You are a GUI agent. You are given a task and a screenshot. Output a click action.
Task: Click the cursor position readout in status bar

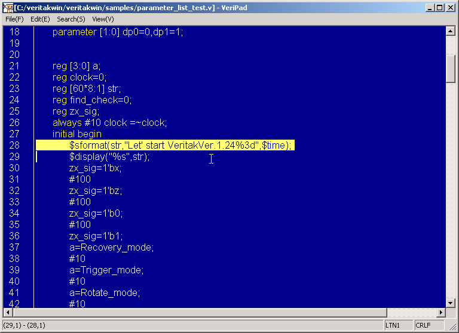point(25,325)
